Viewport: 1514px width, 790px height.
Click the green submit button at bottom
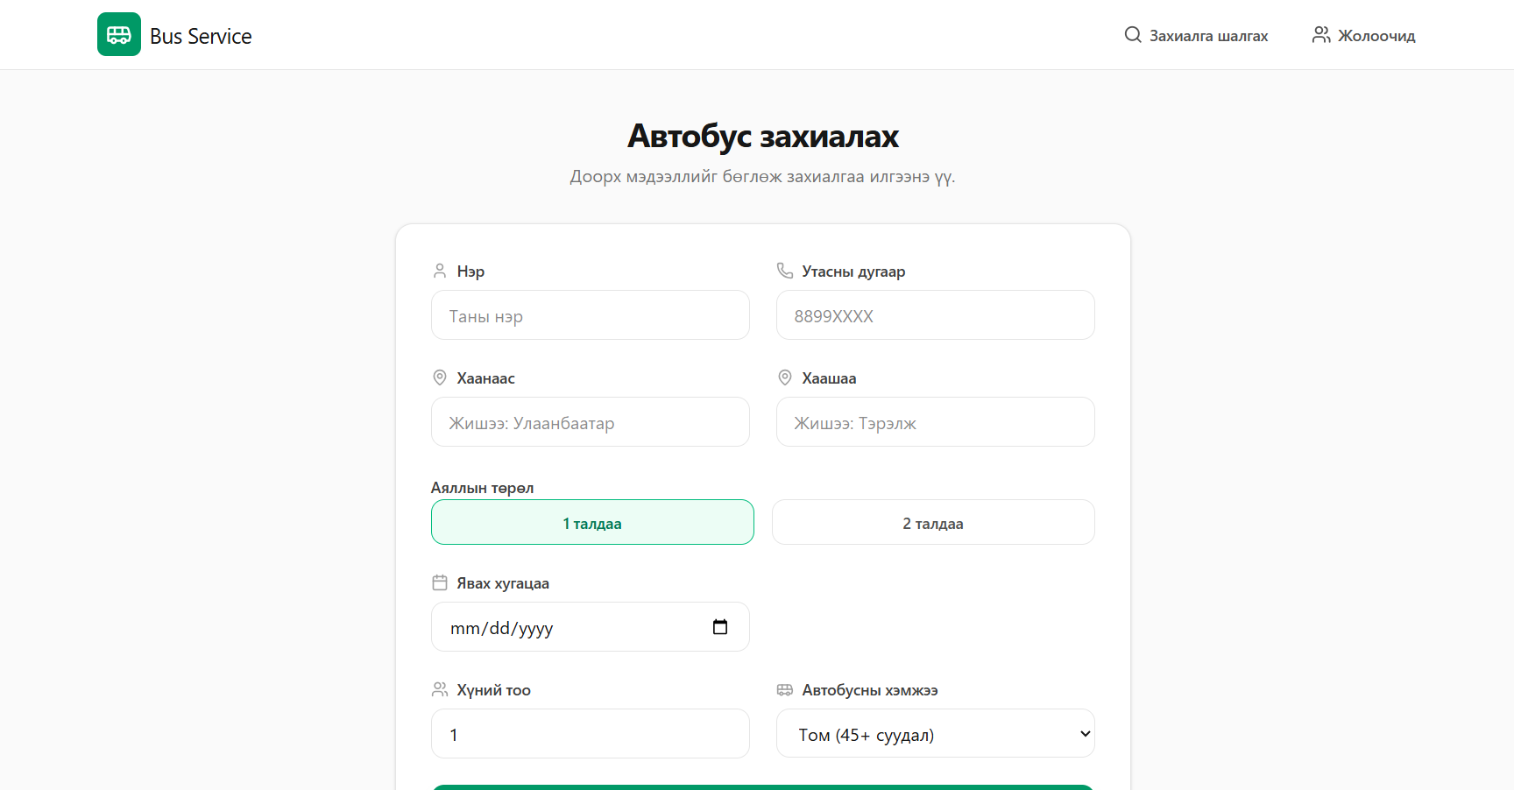[761, 786]
